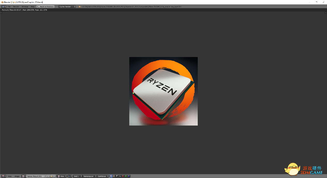Close the Blender window

pyautogui.click(x=323, y=2)
